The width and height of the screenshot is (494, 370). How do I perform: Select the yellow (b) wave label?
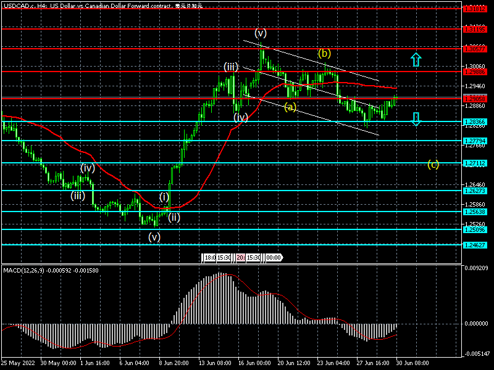(x=325, y=53)
